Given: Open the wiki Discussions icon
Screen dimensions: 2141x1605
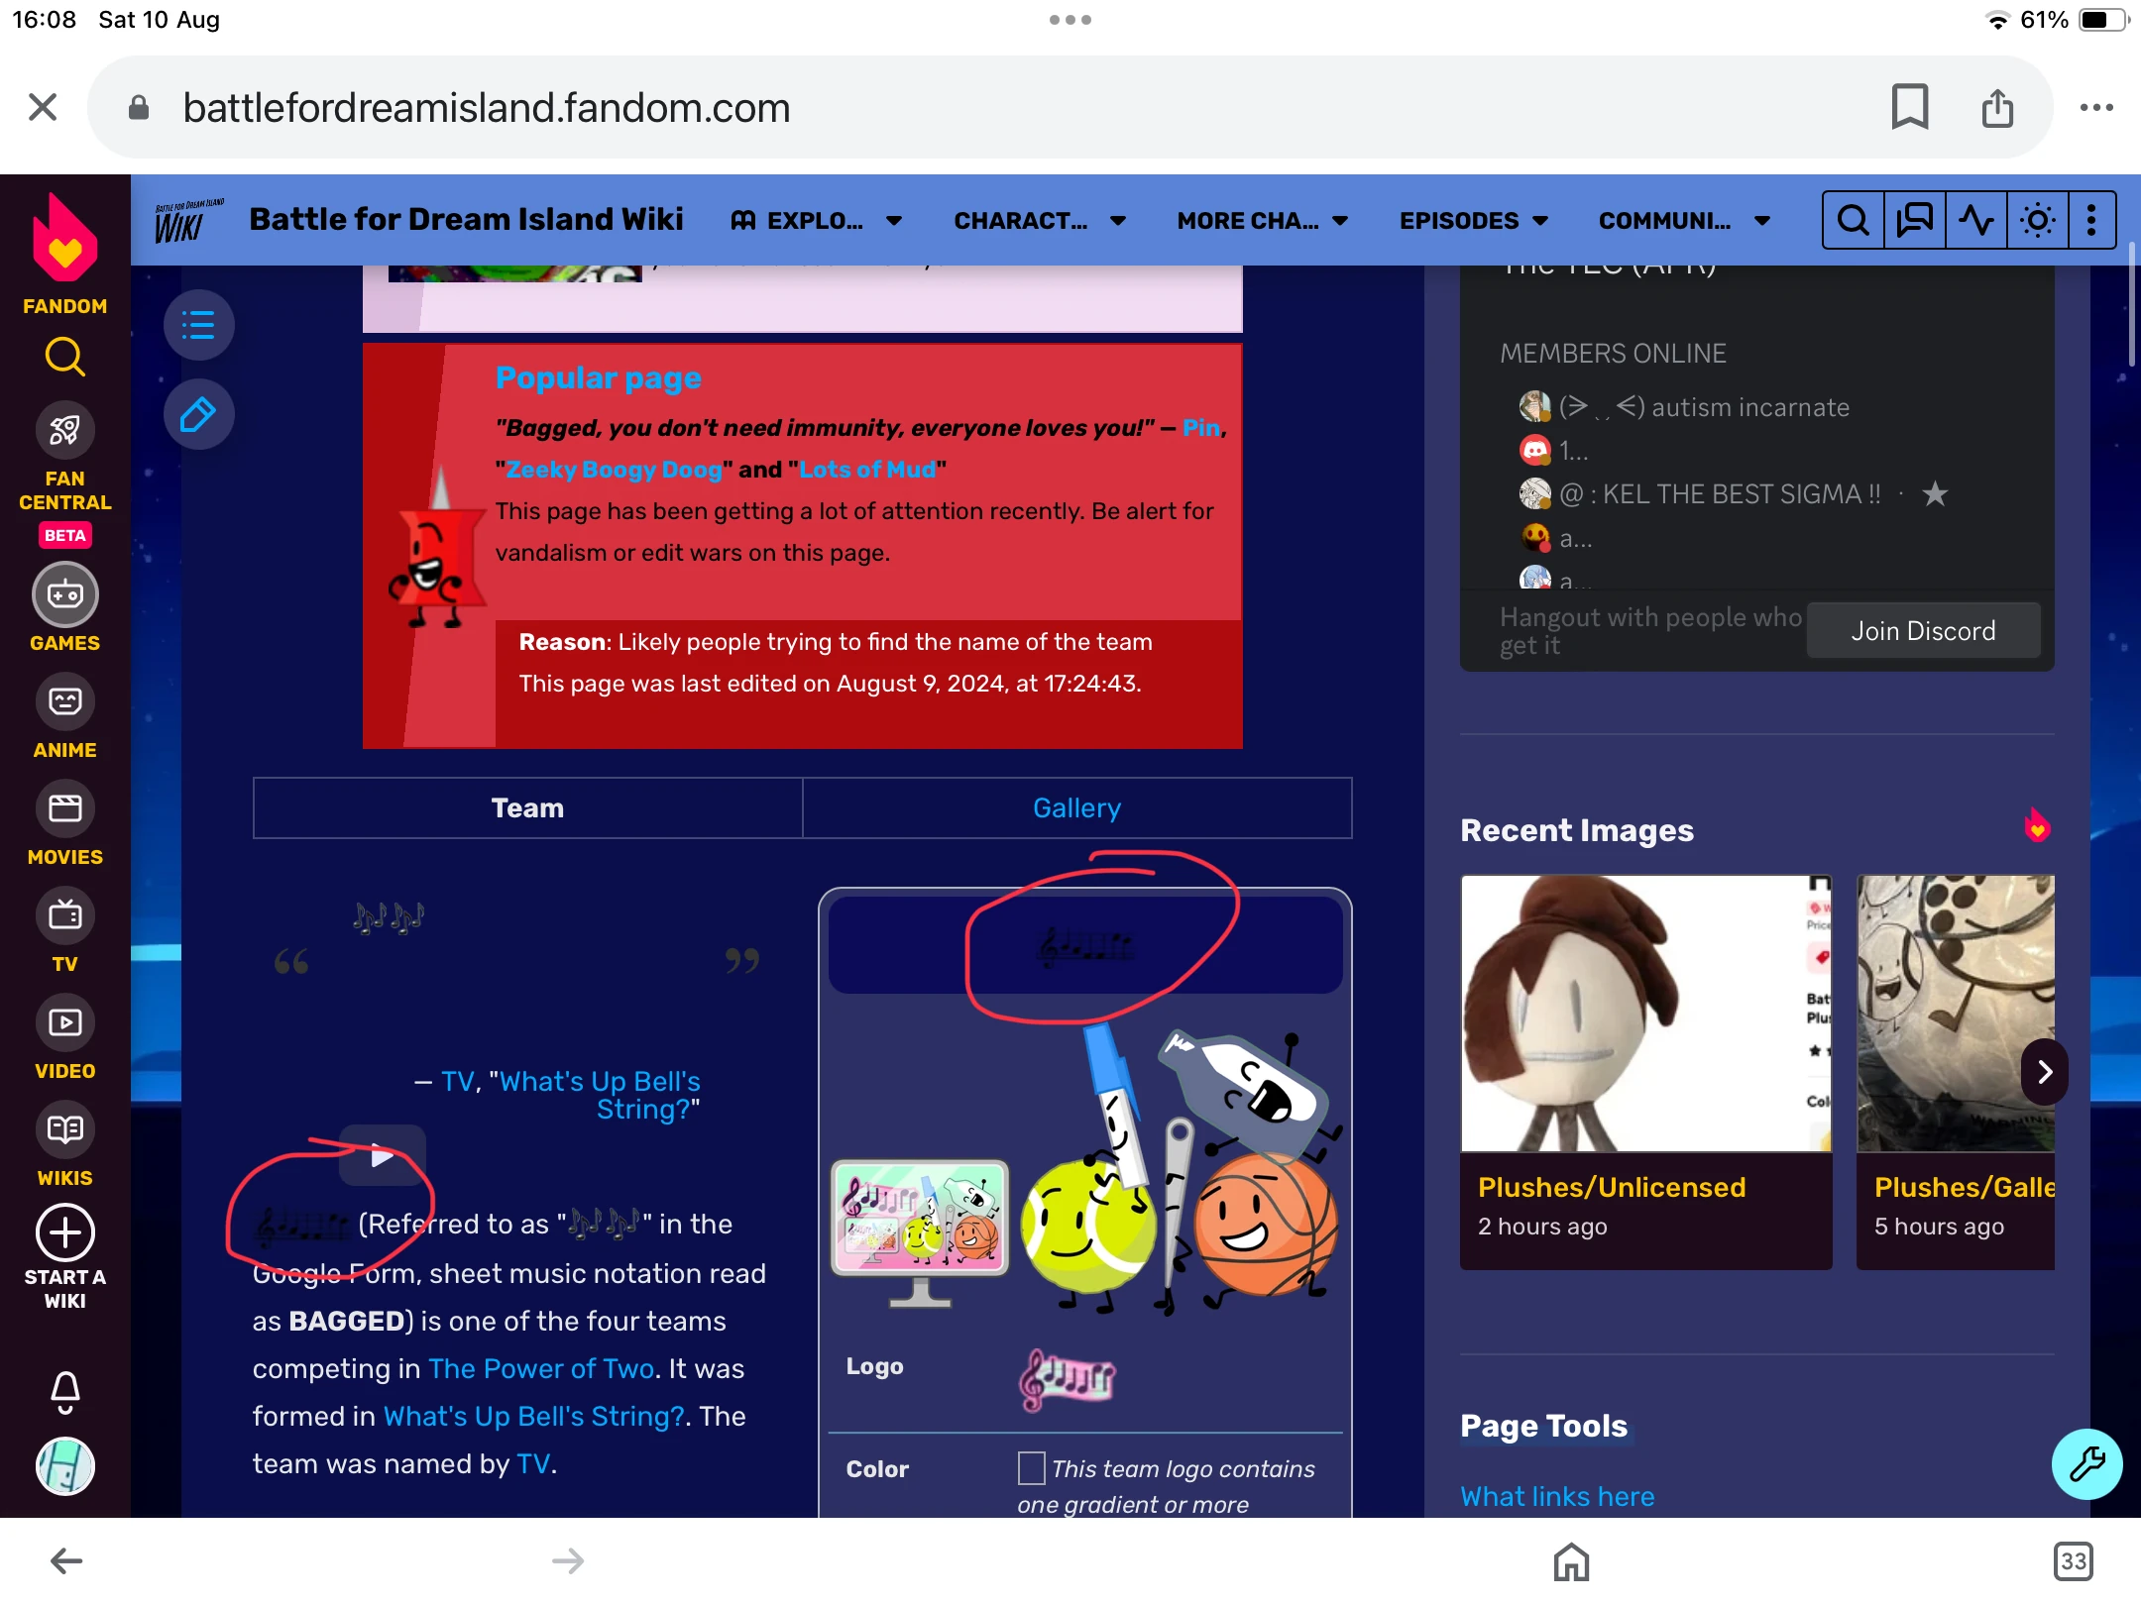Looking at the screenshot, I should [x=1914, y=220].
